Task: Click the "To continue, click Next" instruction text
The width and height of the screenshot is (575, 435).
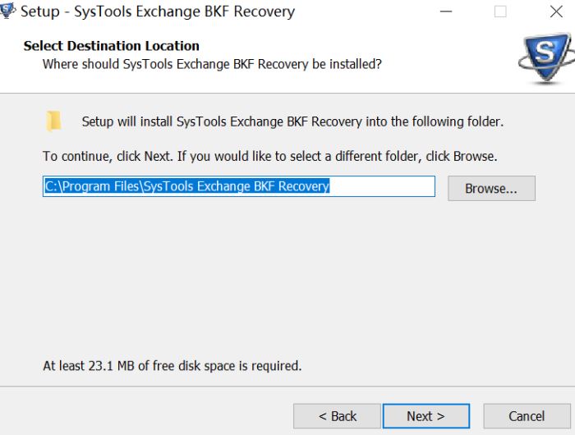Action: 270,156
